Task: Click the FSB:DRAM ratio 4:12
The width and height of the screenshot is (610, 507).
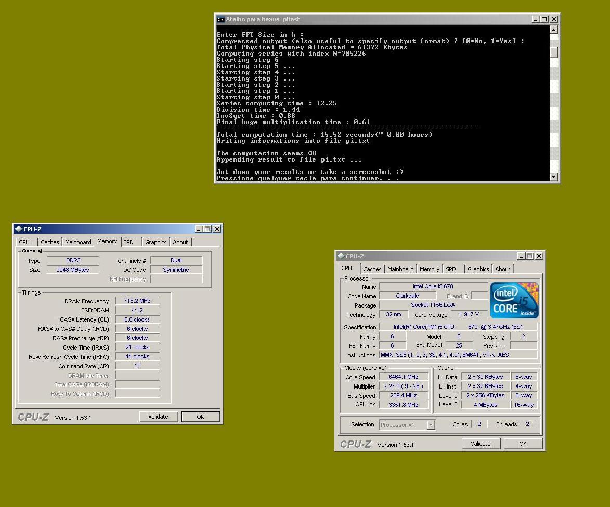Action: [137, 311]
